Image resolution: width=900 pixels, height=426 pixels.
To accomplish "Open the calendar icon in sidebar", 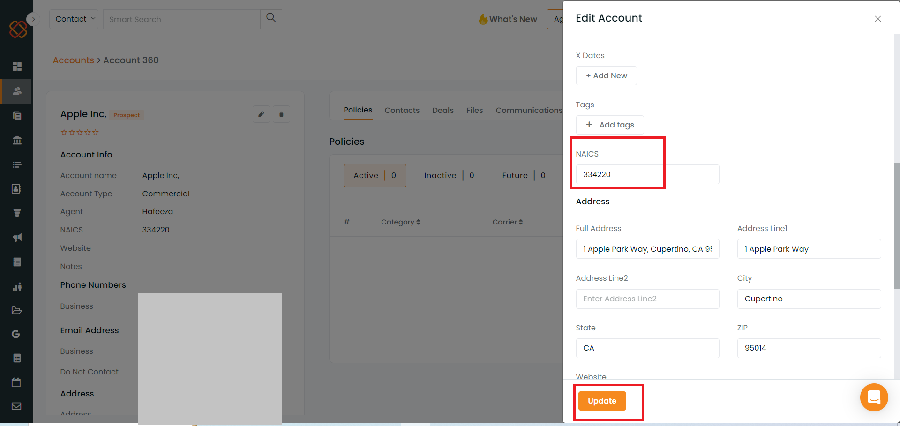I will 16,382.
